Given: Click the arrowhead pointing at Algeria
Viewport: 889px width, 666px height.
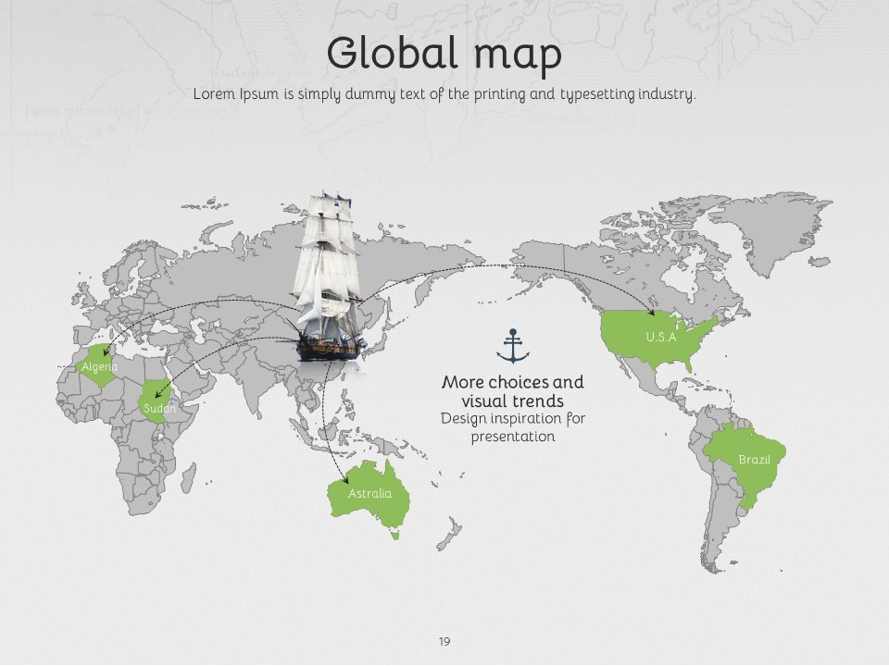Looking at the screenshot, I should point(105,352).
